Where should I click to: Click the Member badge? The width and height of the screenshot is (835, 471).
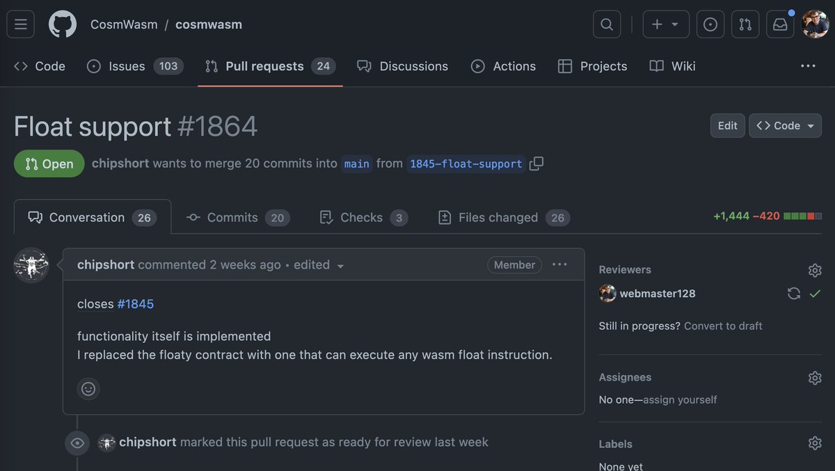click(514, 264)
